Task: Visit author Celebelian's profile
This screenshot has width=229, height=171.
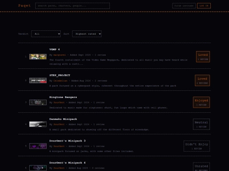Action: (x=61, y=81)
